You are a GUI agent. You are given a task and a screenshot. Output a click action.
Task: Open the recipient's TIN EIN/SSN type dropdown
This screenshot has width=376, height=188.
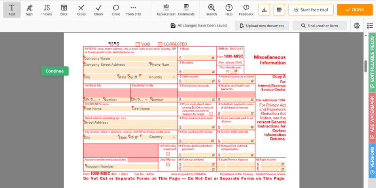pyautogui.click(x=140, y=100)
